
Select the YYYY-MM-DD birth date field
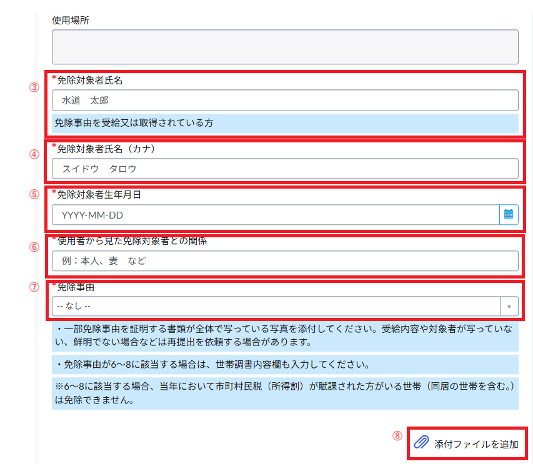(x=276, y=215)
